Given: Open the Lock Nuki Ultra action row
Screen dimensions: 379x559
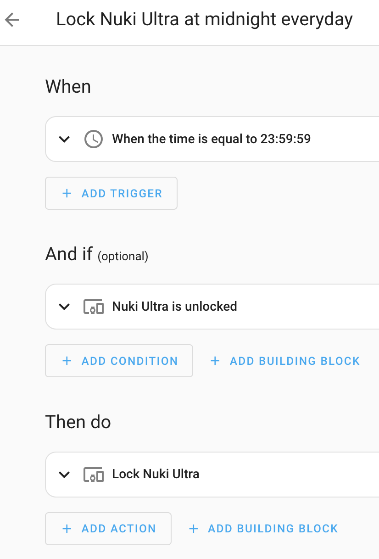Looking at the screenshot, I should click(212, 475).
